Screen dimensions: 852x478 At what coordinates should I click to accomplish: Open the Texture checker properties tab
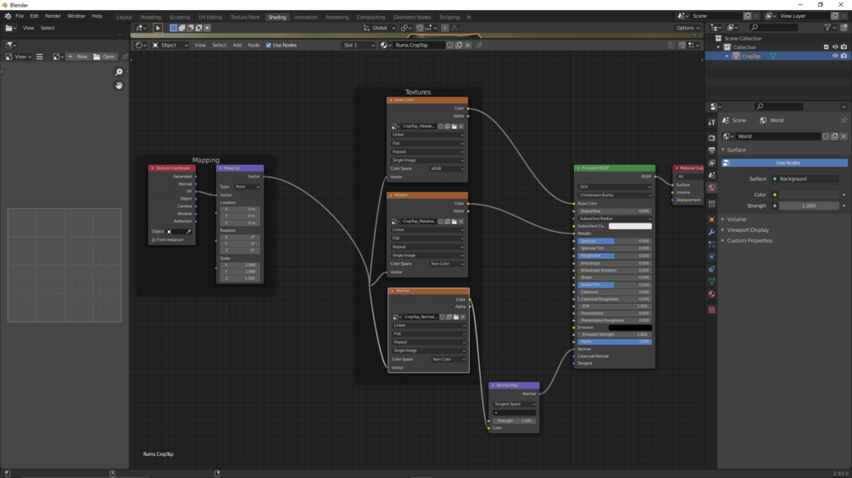[712, 310]
